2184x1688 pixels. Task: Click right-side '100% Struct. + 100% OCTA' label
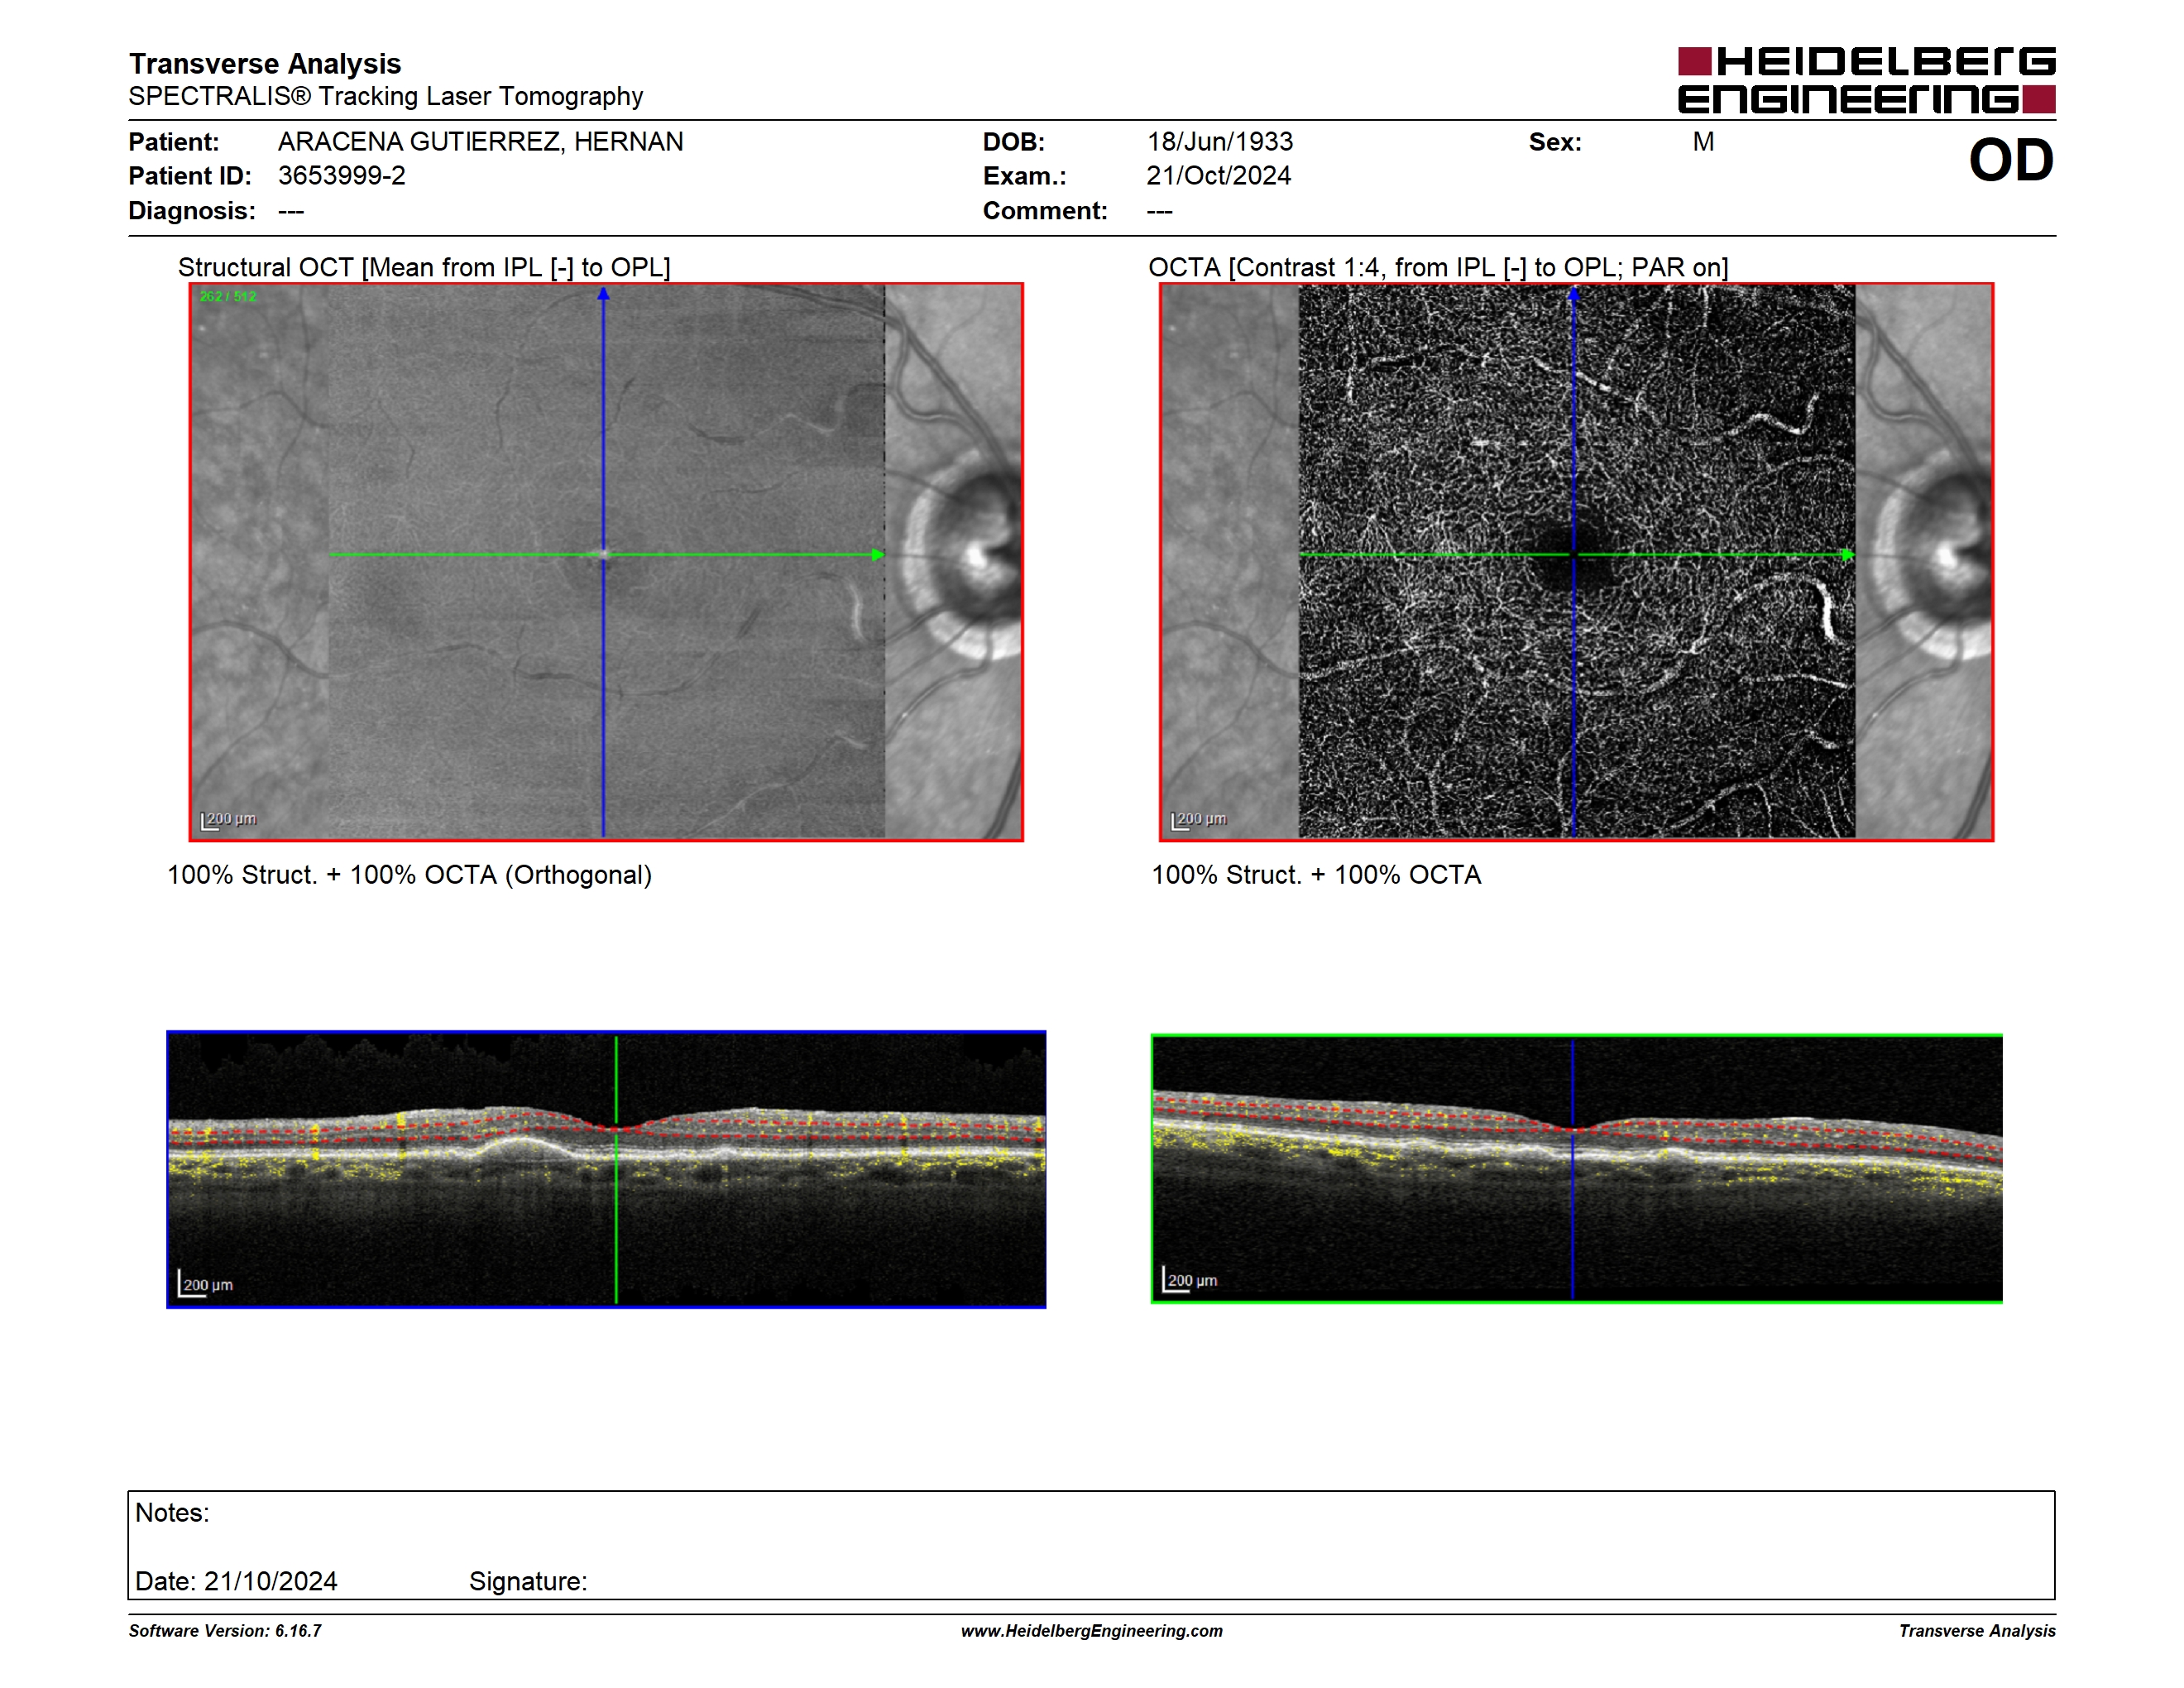(1316, 875)
